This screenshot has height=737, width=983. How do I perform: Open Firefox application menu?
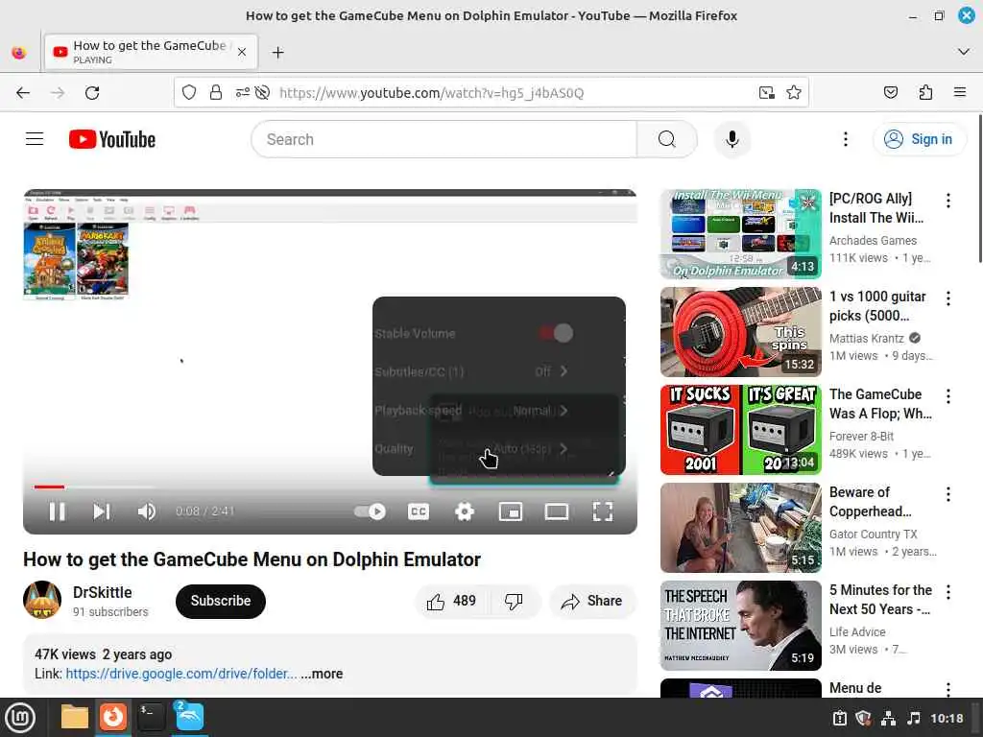960,93
